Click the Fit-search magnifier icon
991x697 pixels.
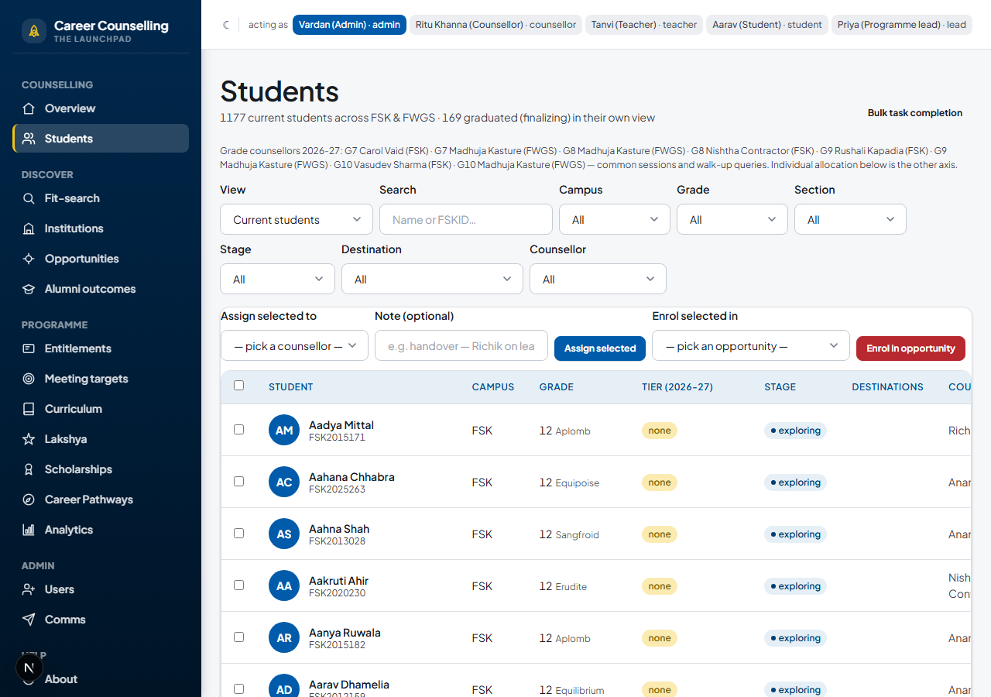tap(29, 198)
